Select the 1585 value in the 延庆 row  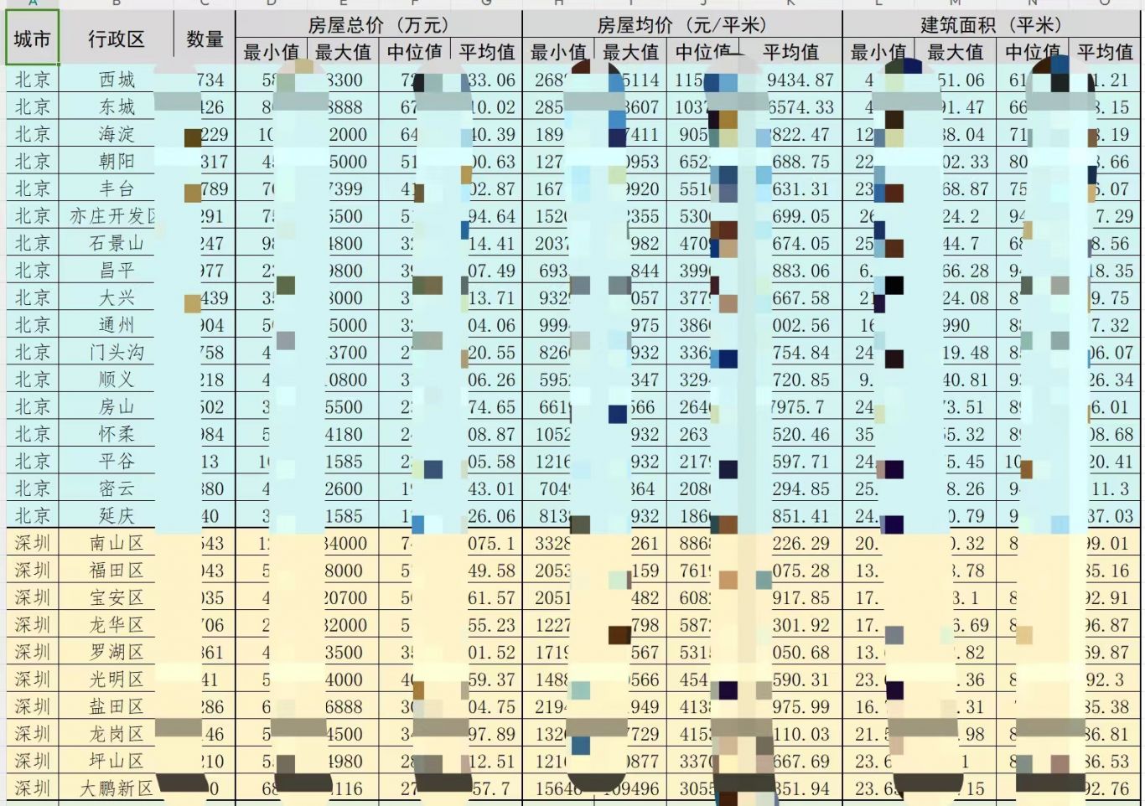(343, 515)
